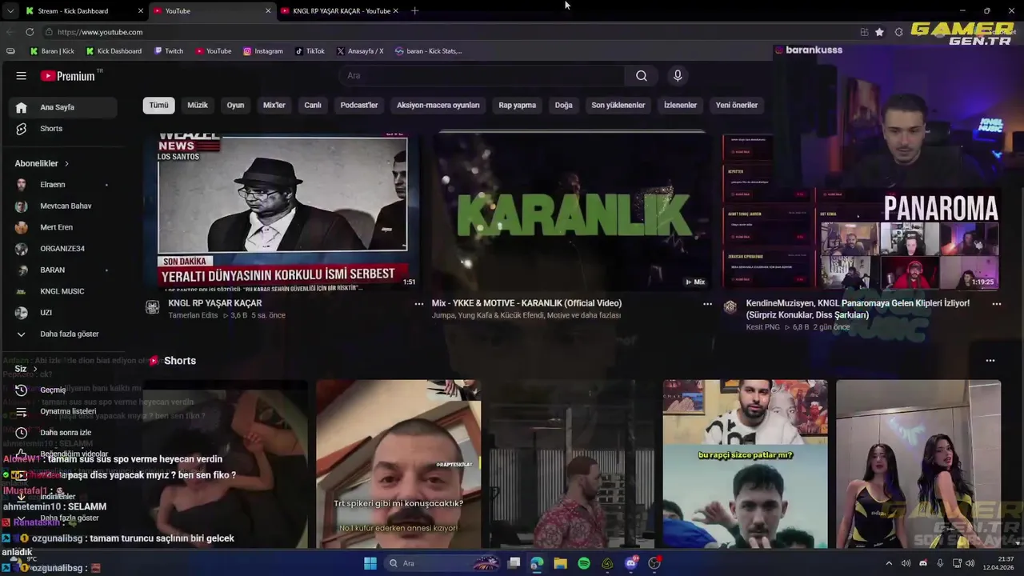Expand the 'Siz' section chevron
Screen dimensions: 1024x576
(34, 369)
